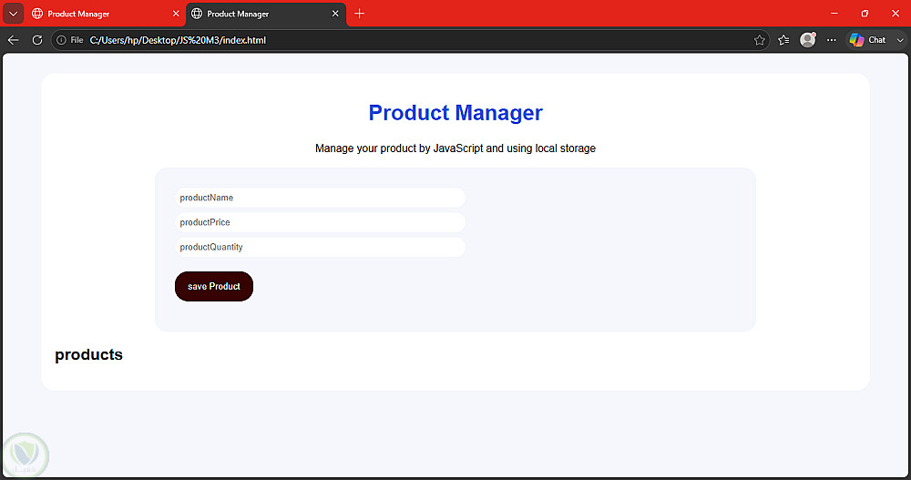Screen dimensions: 911x480
Task: Expand the tab actions chevron menu
Action: click(x=14, y=14)
